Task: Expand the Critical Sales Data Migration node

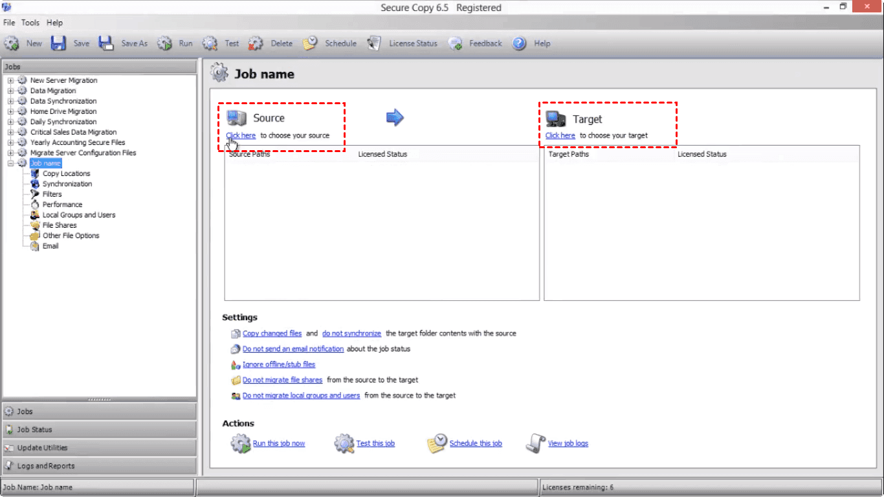Action: (10, 132)
